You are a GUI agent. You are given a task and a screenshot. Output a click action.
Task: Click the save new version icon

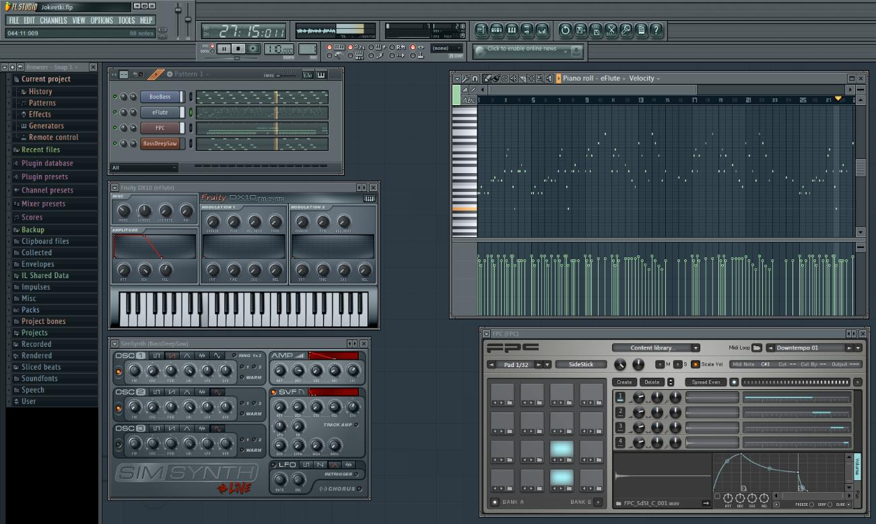580,30
